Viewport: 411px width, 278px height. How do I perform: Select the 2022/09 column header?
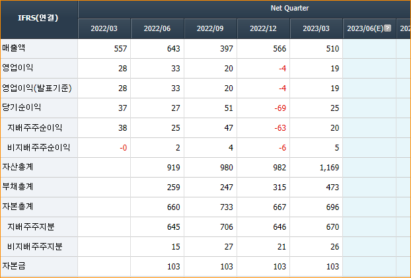[x=210, y=28]
